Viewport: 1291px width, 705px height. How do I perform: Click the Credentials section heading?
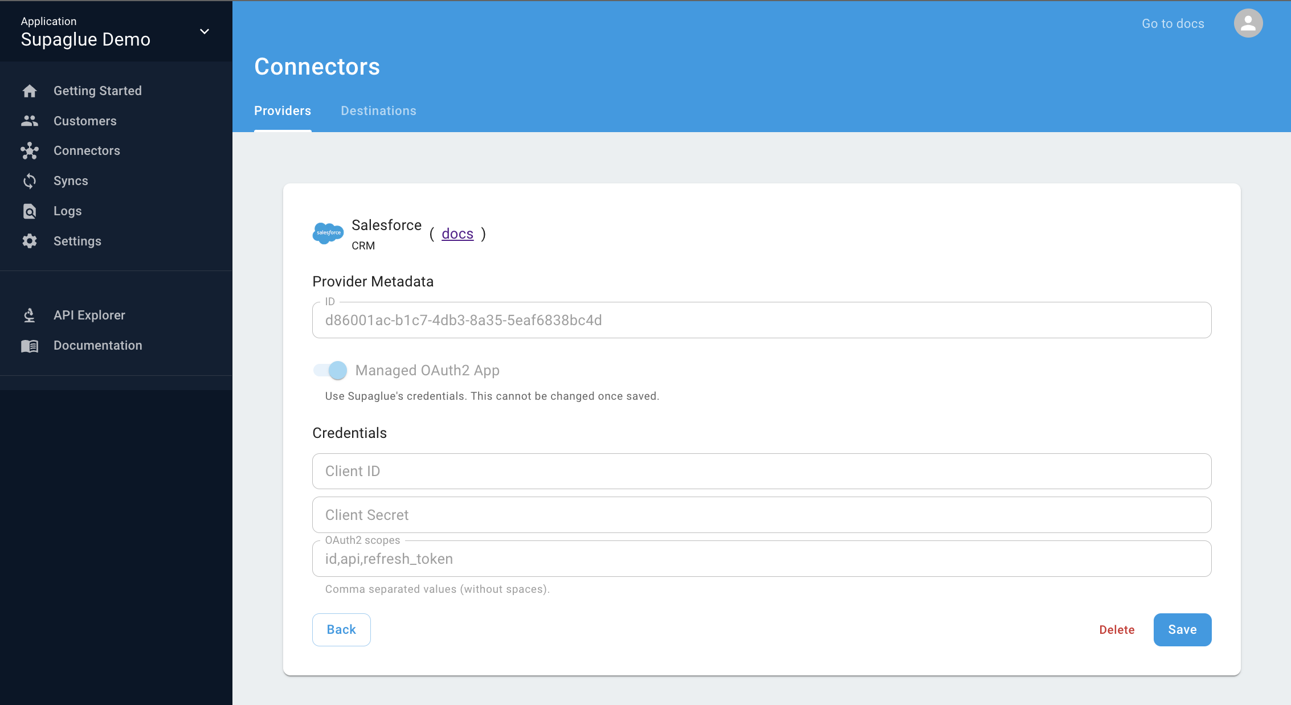pos(349,433)
